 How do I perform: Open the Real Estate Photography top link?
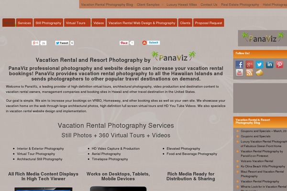click(x=240, y=5)
